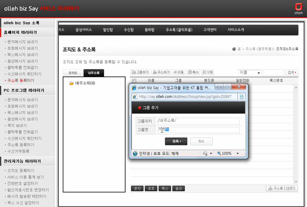Toggle the select-all checkbox in the table header
The image size is (307, 207).
pos(134,81)
